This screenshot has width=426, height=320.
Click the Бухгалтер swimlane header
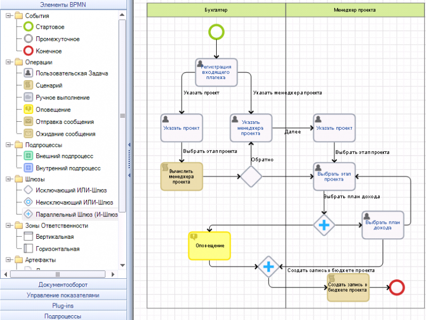pyautogui.click(x=216, y=10)
